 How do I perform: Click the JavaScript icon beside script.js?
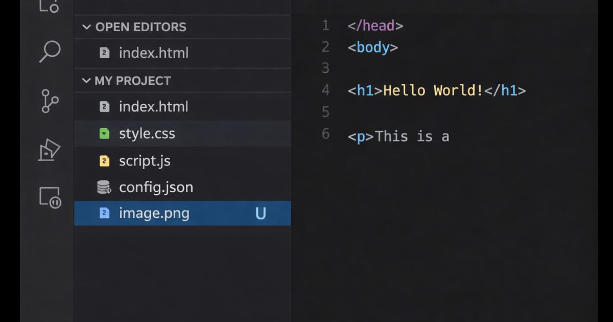point(105,160)
